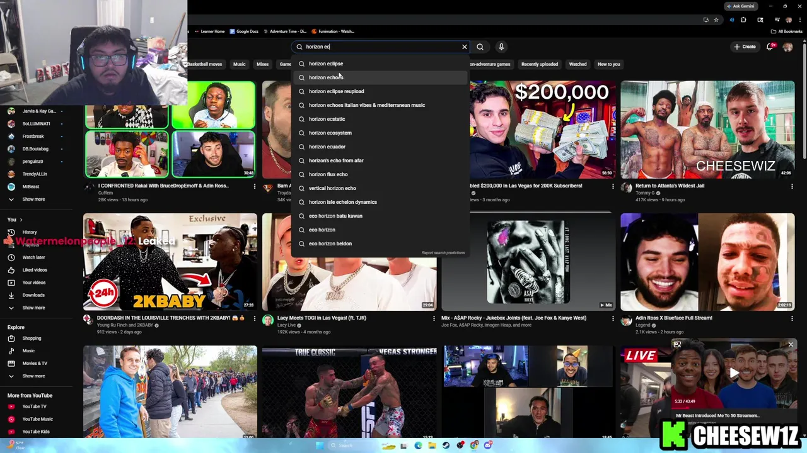
Task: Open Liked videos in the sidebar
Action: coord(35,270)
